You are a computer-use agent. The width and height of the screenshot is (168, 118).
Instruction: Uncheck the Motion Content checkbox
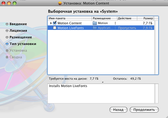(x=55, y=23)
